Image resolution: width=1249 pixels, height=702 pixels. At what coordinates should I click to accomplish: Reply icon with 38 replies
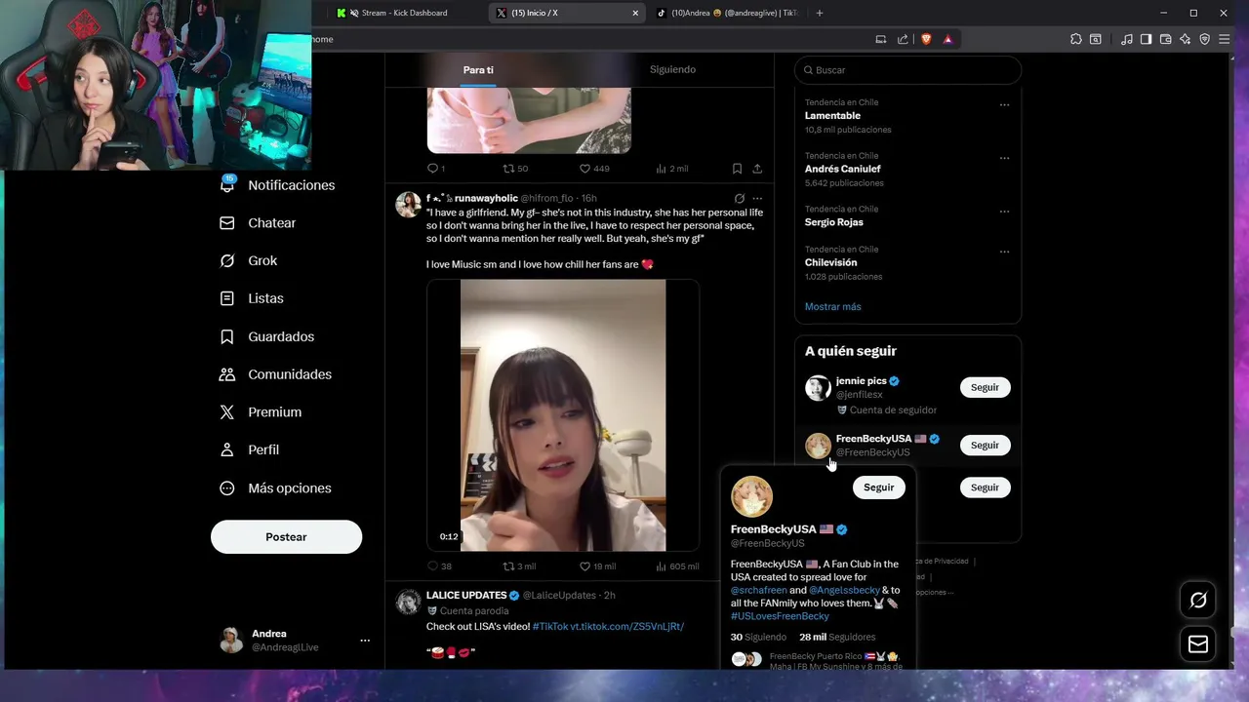pos(433,566)
